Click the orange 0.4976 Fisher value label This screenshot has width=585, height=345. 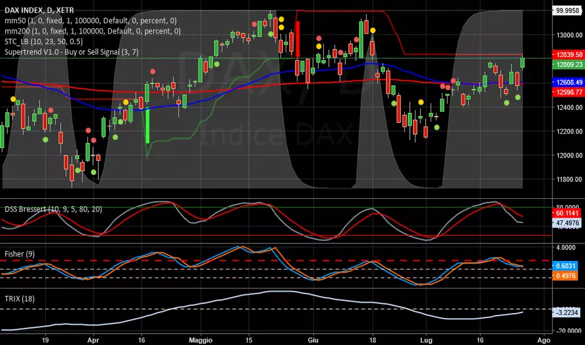tap(565, 276)
